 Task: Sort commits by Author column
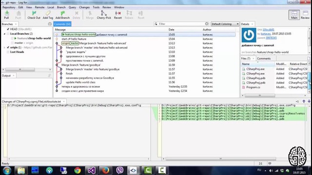207,30
